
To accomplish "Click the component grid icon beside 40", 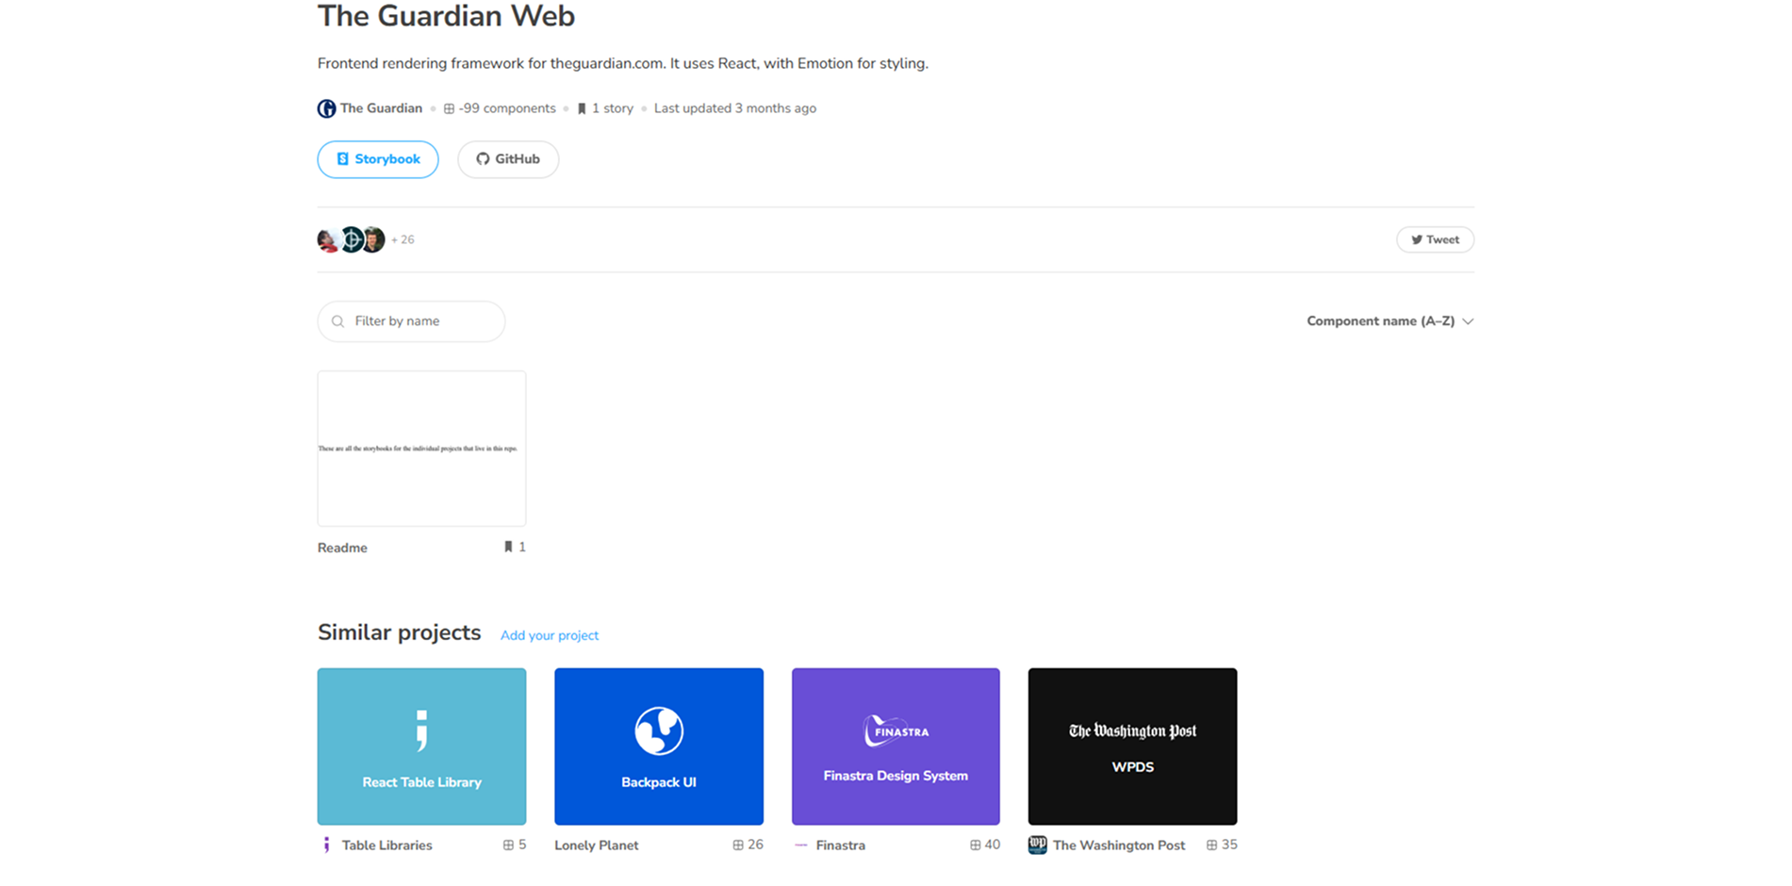I will tap(975, 845).
